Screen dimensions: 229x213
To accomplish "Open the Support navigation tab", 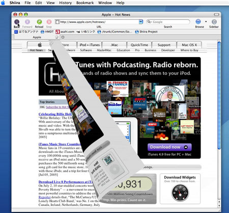I will point(164,45).
